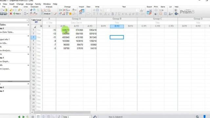Click the LabArchives flask icon

170,14
